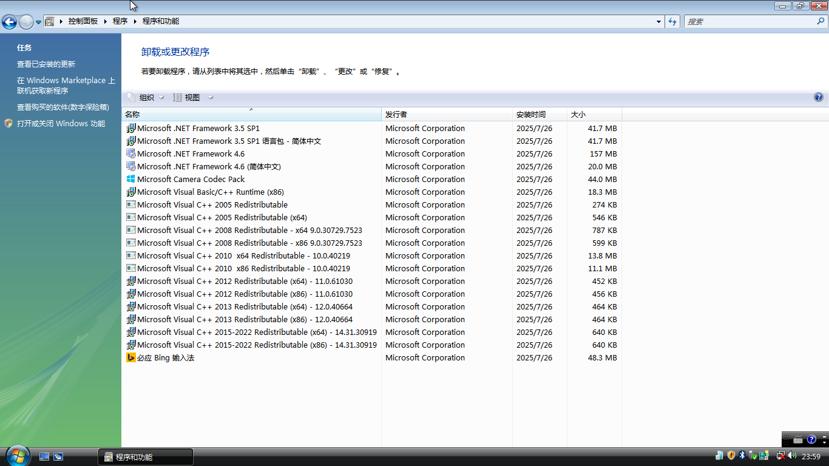Select .NET Framework 4.6 (简体中文) icon
Screen dimensions: 829x466
pos(131,167)
